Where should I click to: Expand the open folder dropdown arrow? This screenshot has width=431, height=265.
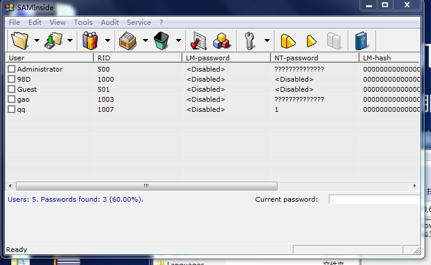(37, 40)
